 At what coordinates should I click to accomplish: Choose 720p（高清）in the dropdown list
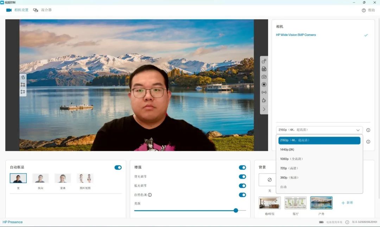pyautogui.click(x=289, y=168)
